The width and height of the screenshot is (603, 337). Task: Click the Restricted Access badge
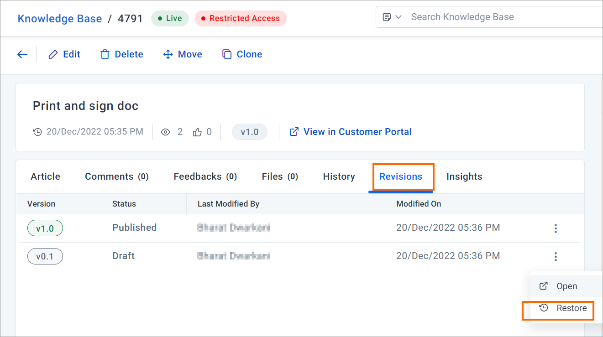(x=241, y=19)
